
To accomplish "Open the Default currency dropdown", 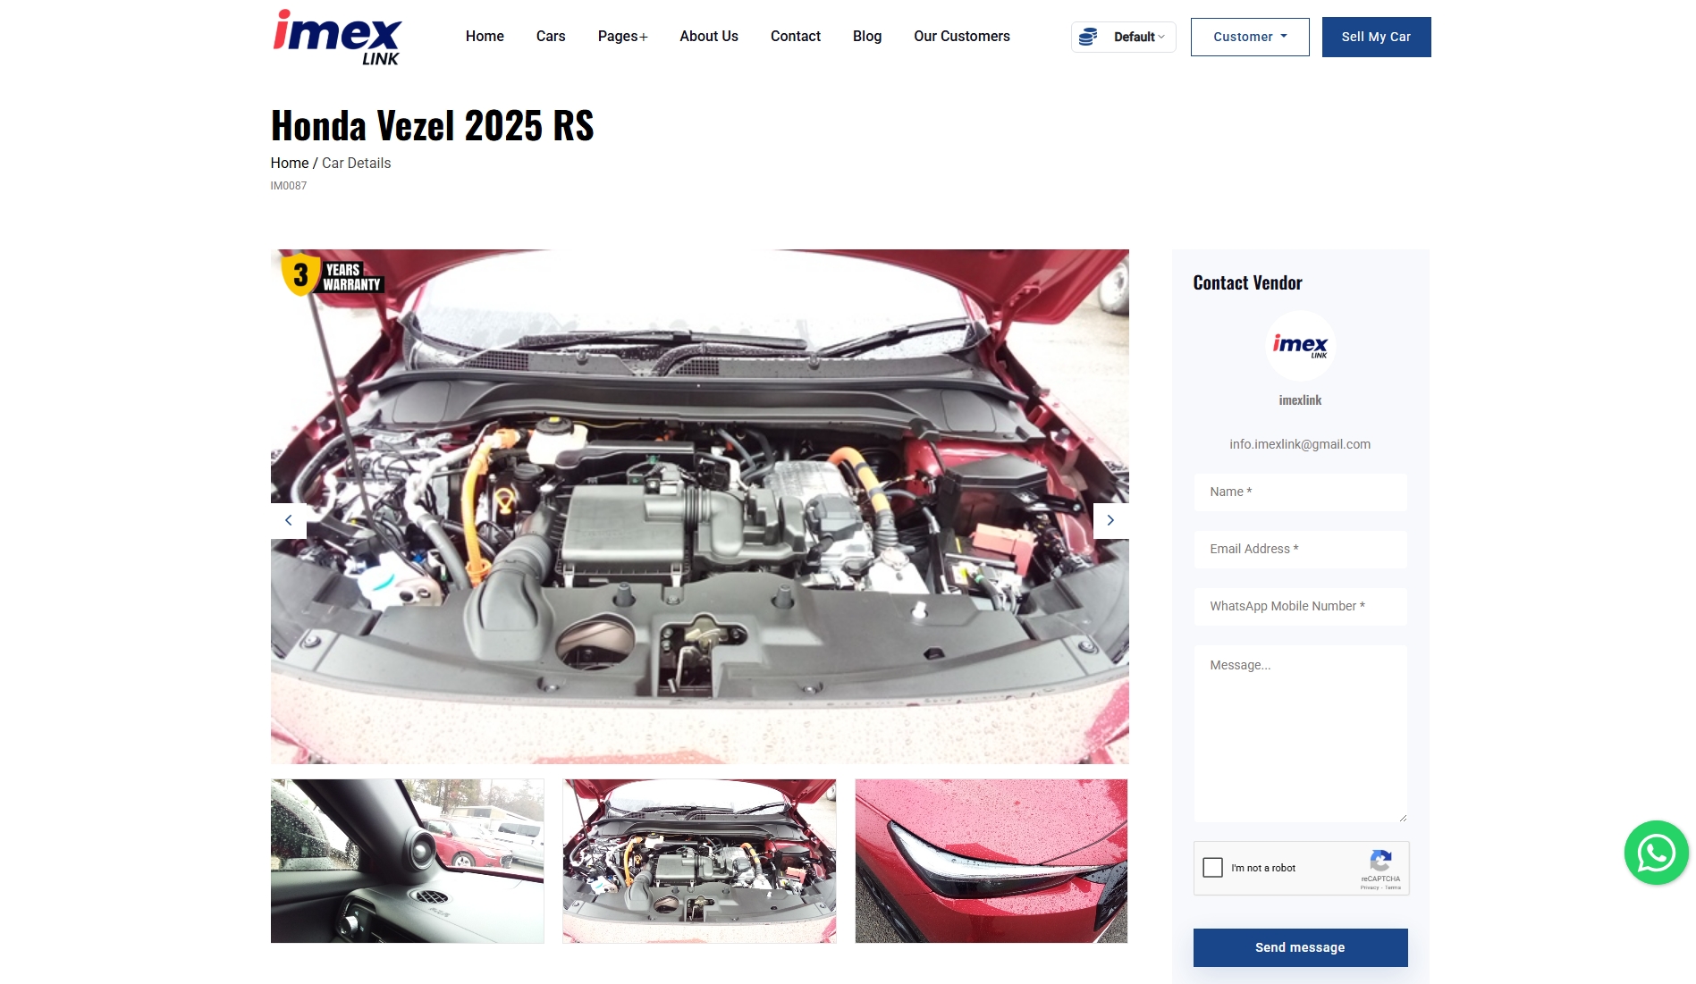I will (x=1138, y=37).
